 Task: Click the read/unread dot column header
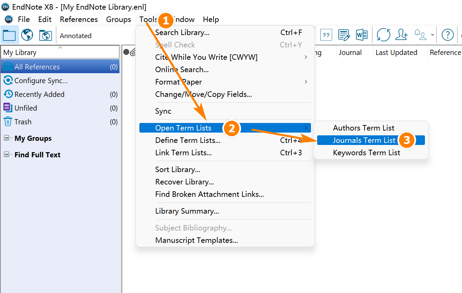(126, 52)
